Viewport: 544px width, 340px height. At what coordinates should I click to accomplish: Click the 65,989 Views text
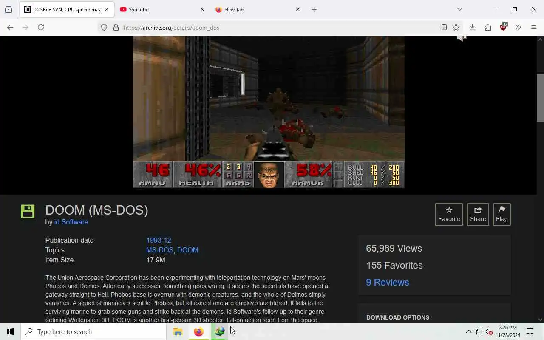point(394,248)
